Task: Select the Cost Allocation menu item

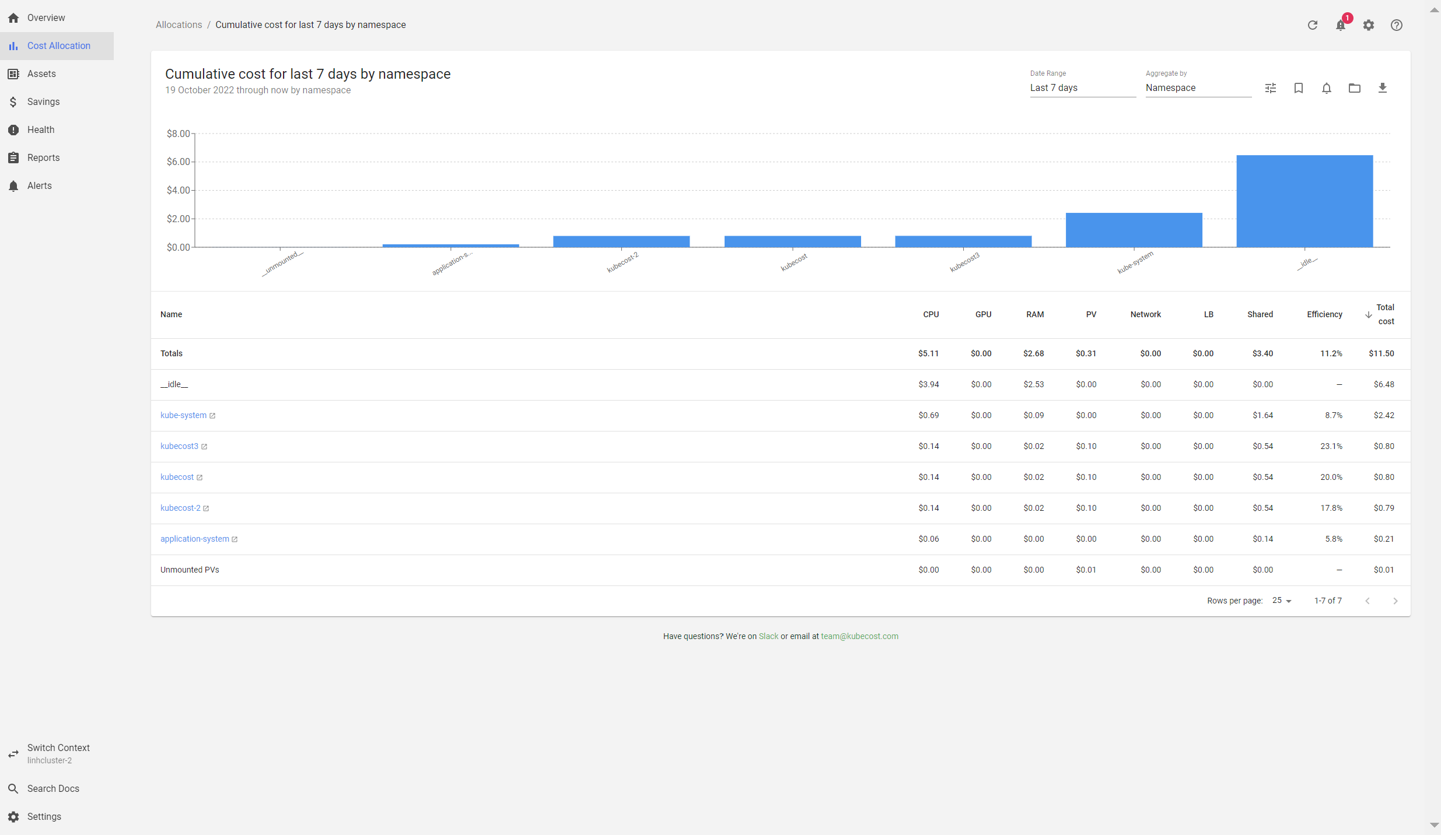Action: [59, 45]
